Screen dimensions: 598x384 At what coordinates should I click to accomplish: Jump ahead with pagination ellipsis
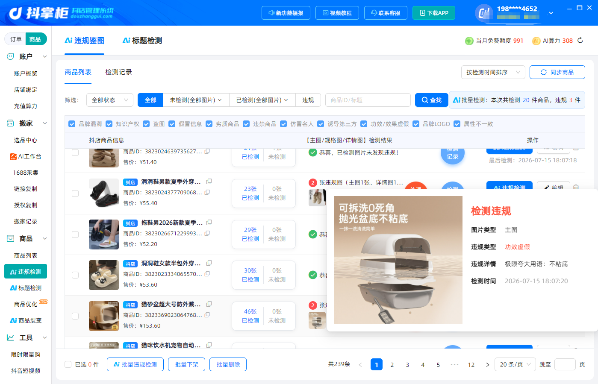pyautogui.click(x=454, y=365)
